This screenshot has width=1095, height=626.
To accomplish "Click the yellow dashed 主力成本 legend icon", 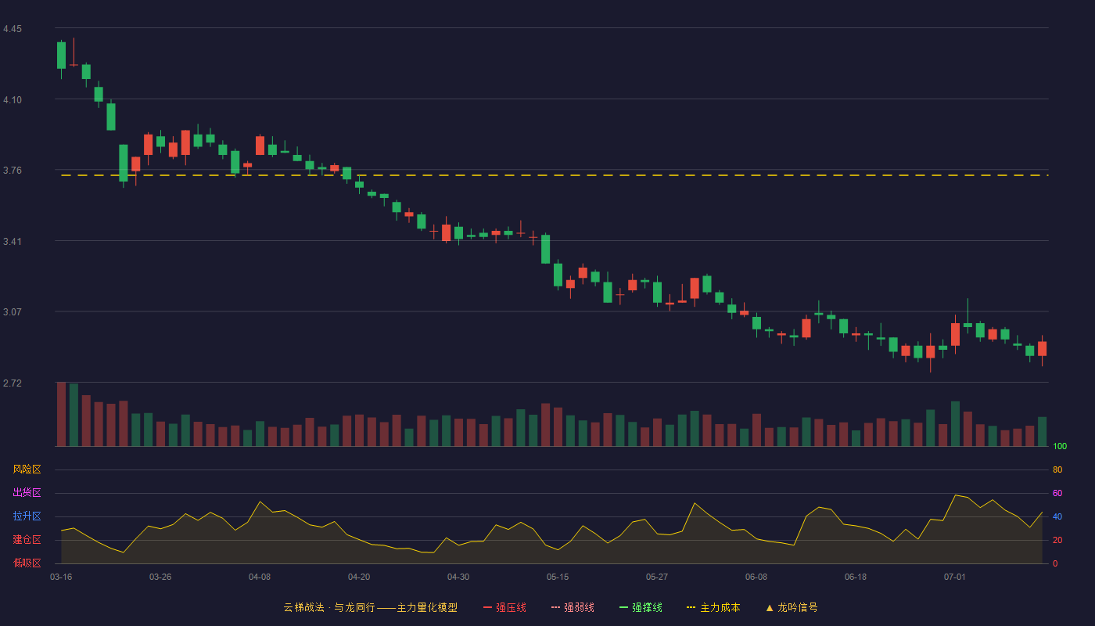I will tap(691, 607).
